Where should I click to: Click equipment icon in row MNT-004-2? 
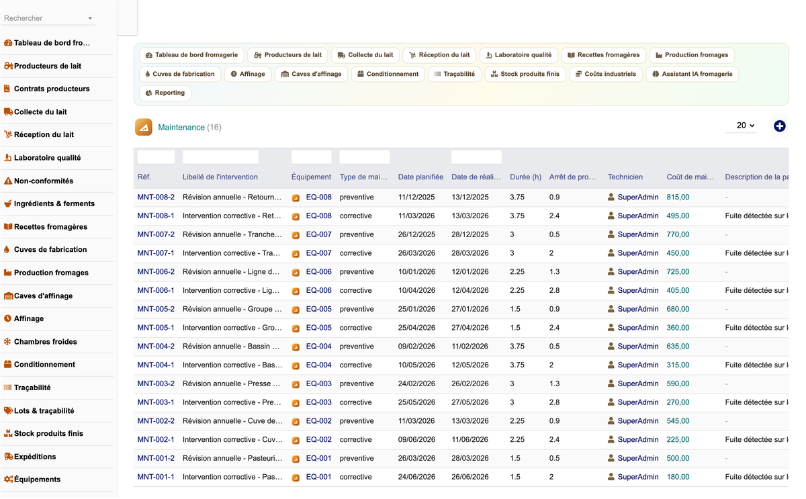[x=296, y=347]
